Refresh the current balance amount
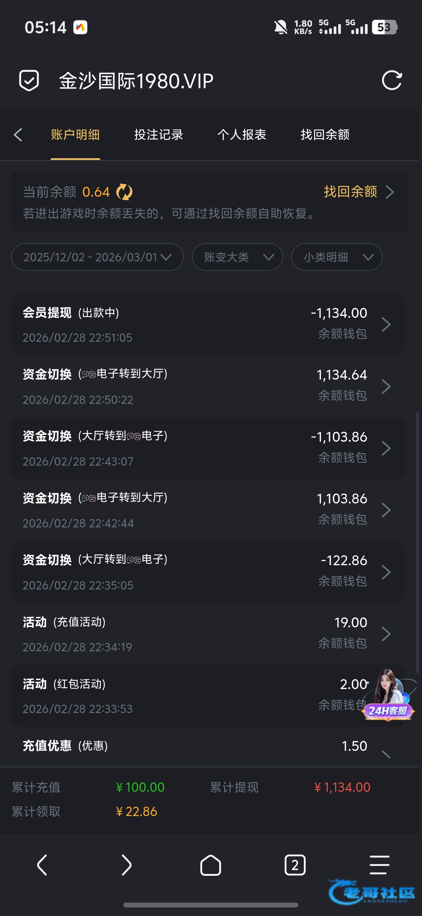422x916 pixels. click(125, 192)
